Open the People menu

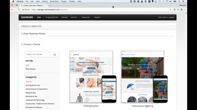pyautogui.click(x=64, y=1)
